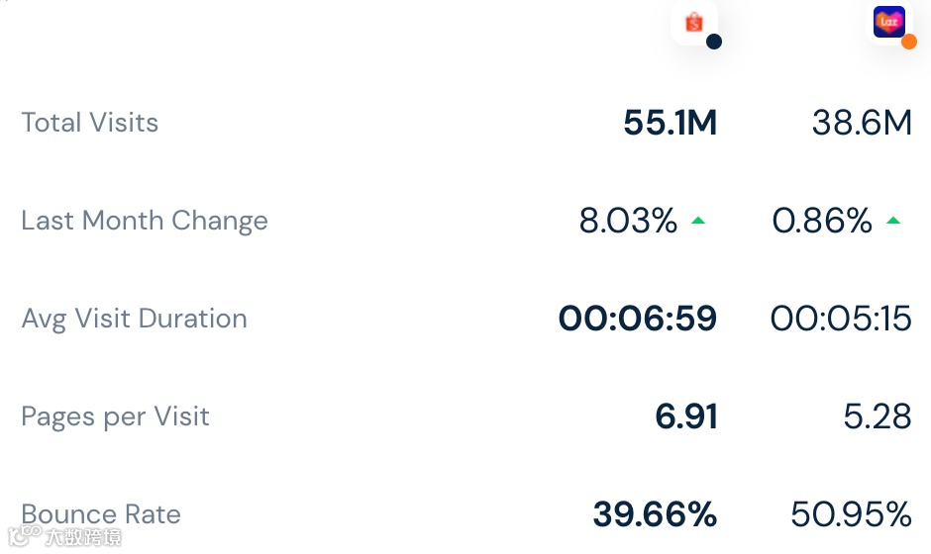931x554 pixels.
Task: Click the 38.6M total visits value
Action: click(862, 123)
